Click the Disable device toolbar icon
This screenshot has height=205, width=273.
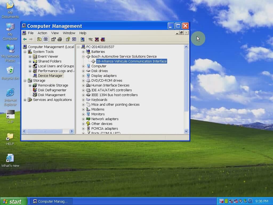pos(103,39)
